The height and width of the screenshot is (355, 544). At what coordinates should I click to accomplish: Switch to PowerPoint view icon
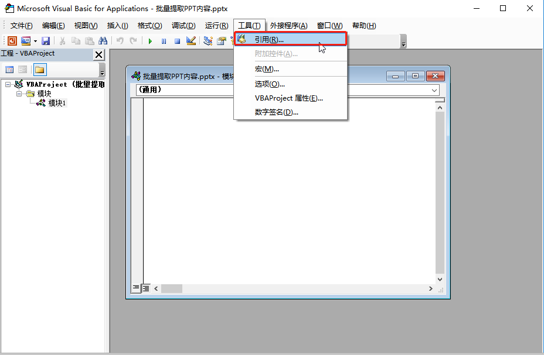12,41
